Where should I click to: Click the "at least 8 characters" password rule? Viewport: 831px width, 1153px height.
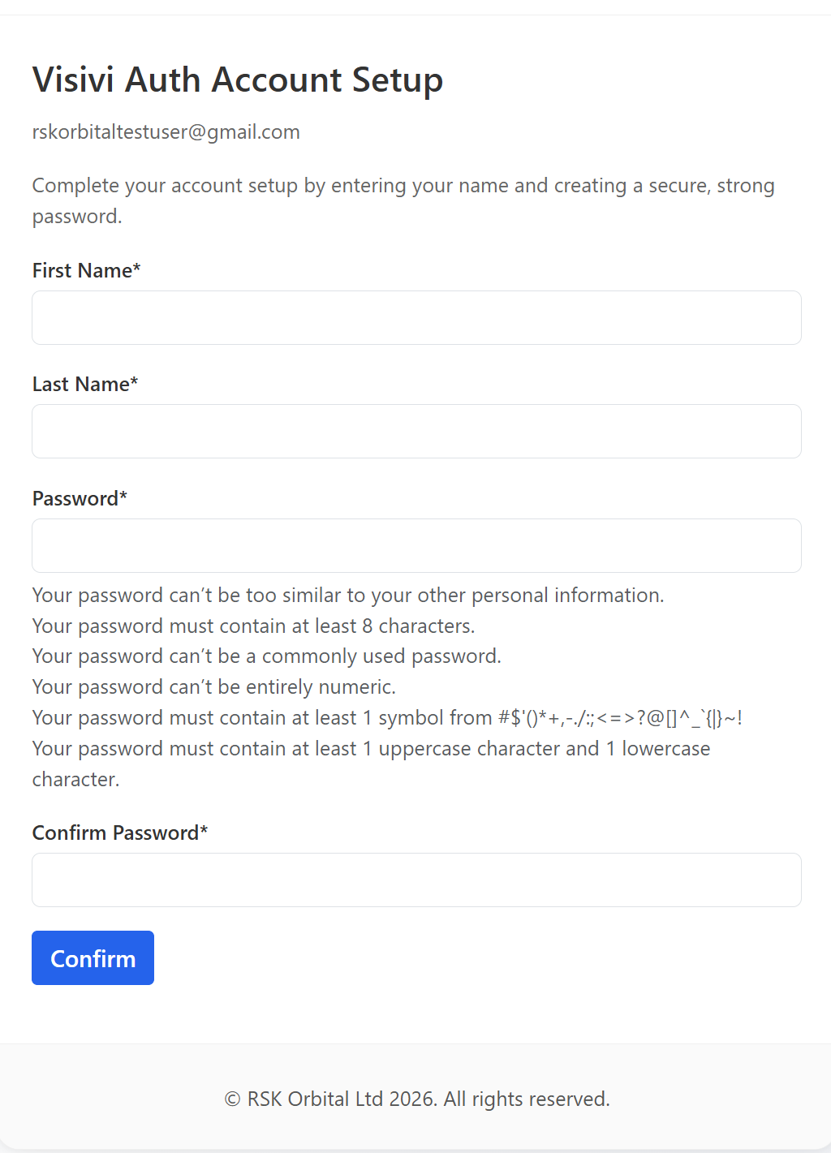[254, 626]
